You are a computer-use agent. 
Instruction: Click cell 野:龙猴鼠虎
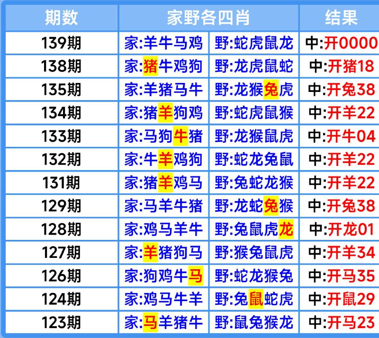click(x=254, y=136)
